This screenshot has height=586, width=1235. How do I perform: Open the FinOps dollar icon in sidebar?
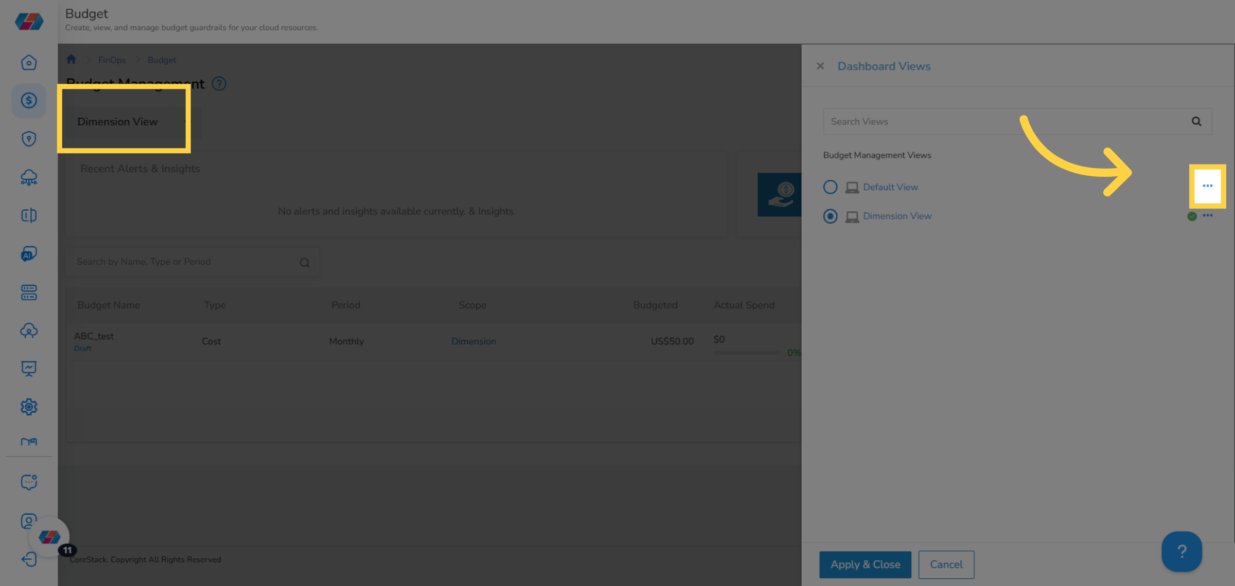[x=29, y=101]
